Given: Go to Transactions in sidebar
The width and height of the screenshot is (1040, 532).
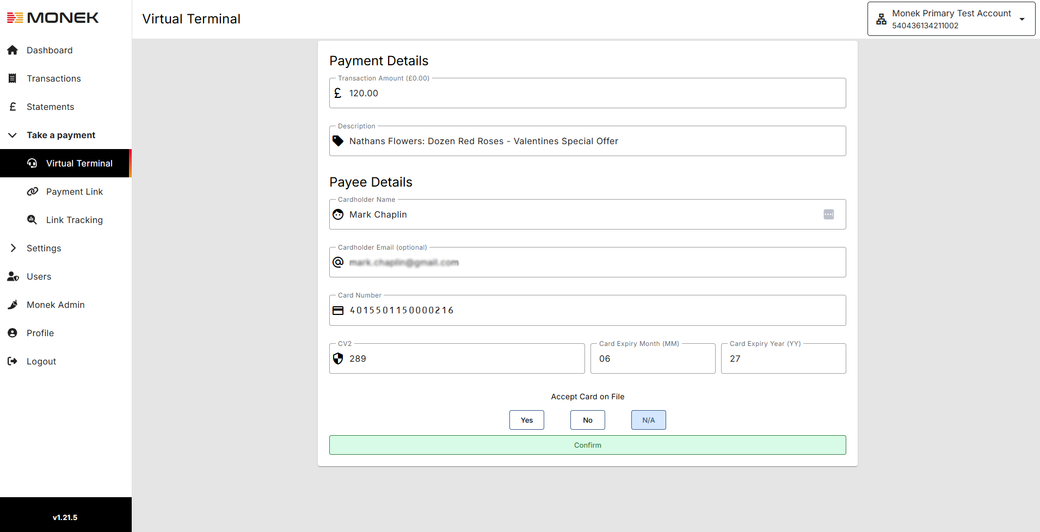Looking at the screenshot, I should coord(66,78).
